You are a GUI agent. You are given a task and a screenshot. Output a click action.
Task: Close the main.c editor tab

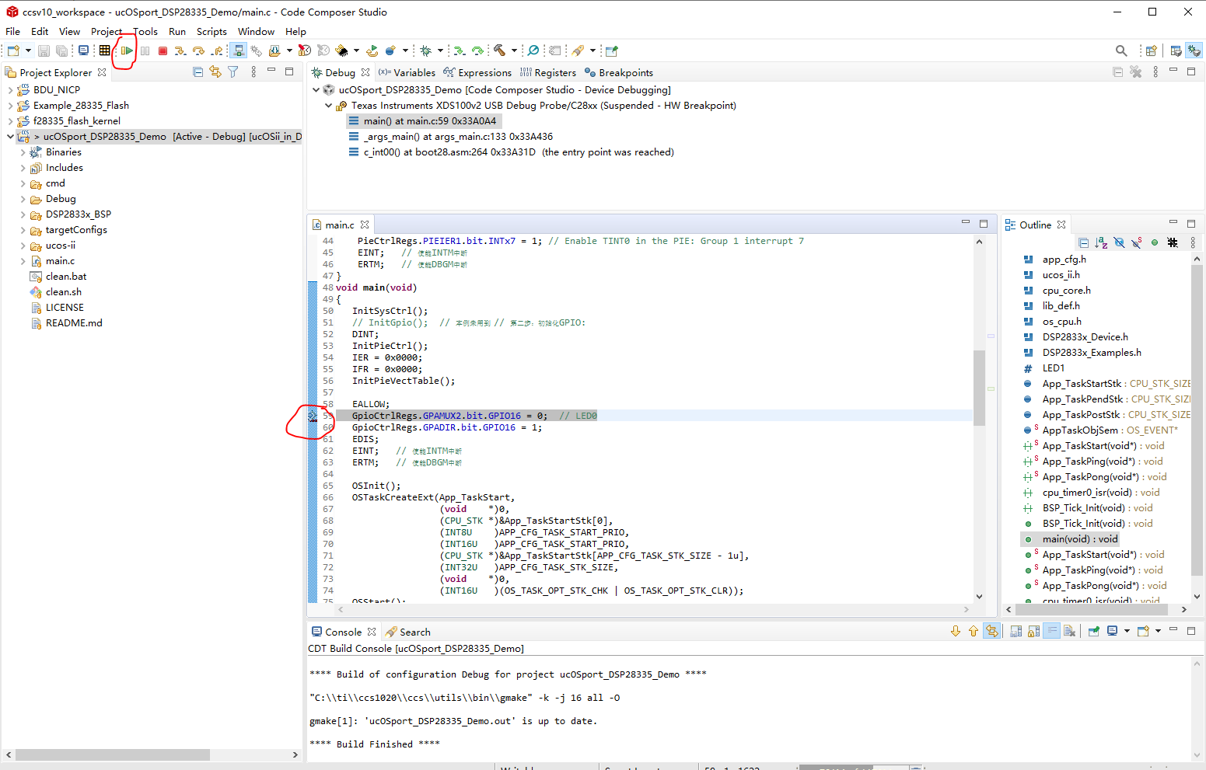(x=365, y=225)
